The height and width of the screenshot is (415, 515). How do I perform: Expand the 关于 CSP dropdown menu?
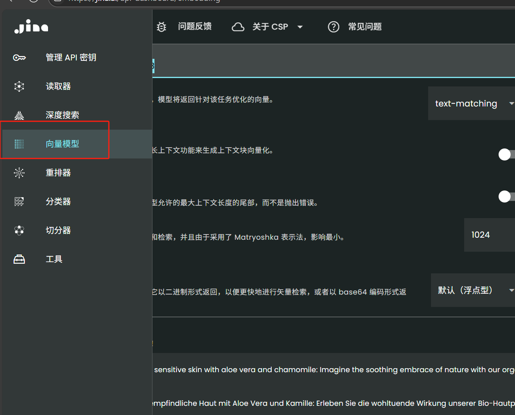pyautogui.click(x=267, y=27)
